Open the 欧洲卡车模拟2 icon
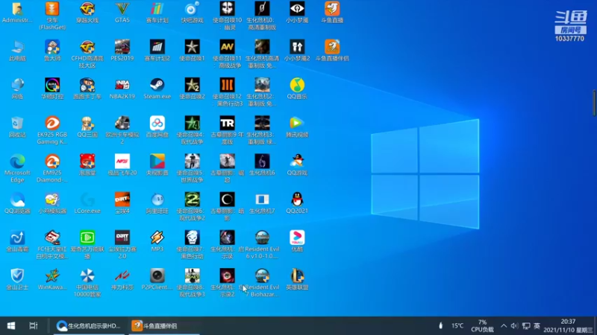Screen dimensions: 597x335 click(122, 130)
